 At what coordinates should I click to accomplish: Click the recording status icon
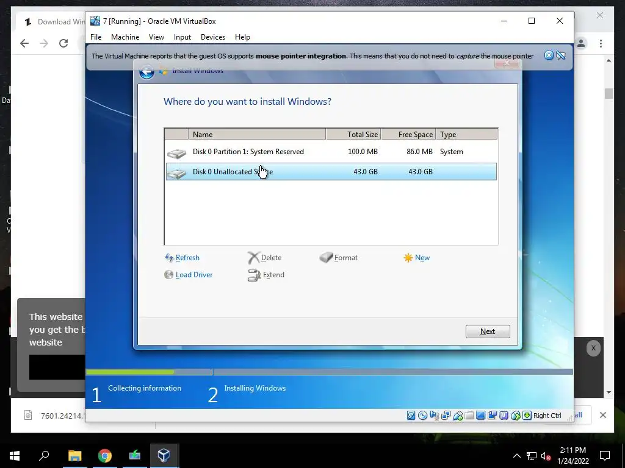(x=493, y=416)
